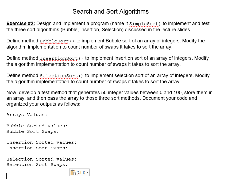Click the (Ctrl) label on paste button
This screenshot has width=228, height=180.
81,172
